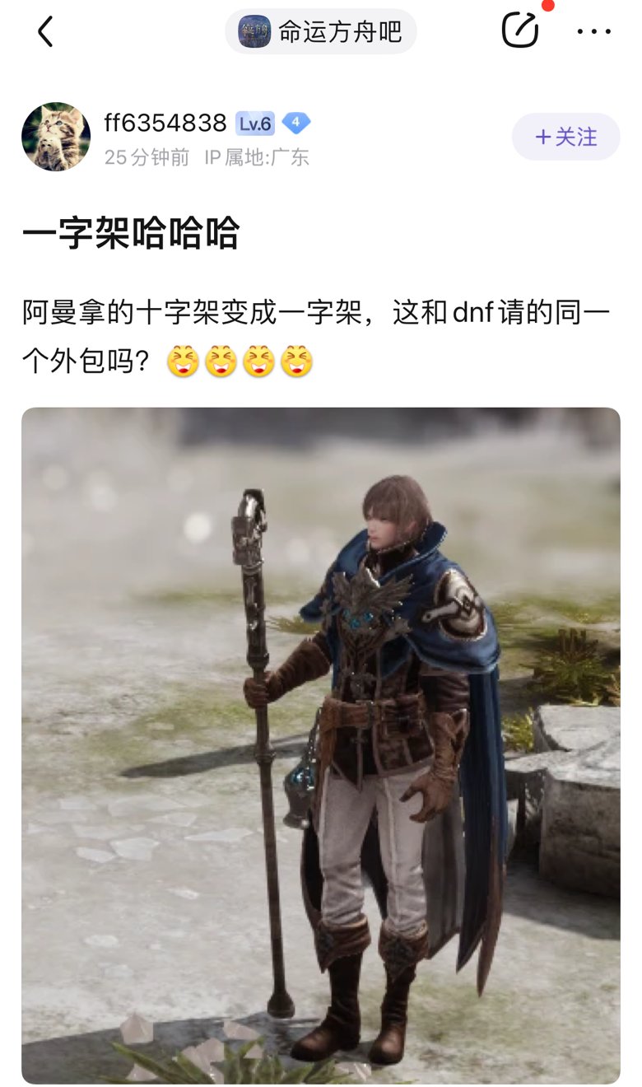Tap the blue diamond member badge
This screenshot has width=642, height=1087.
click(x=296, y=124)
